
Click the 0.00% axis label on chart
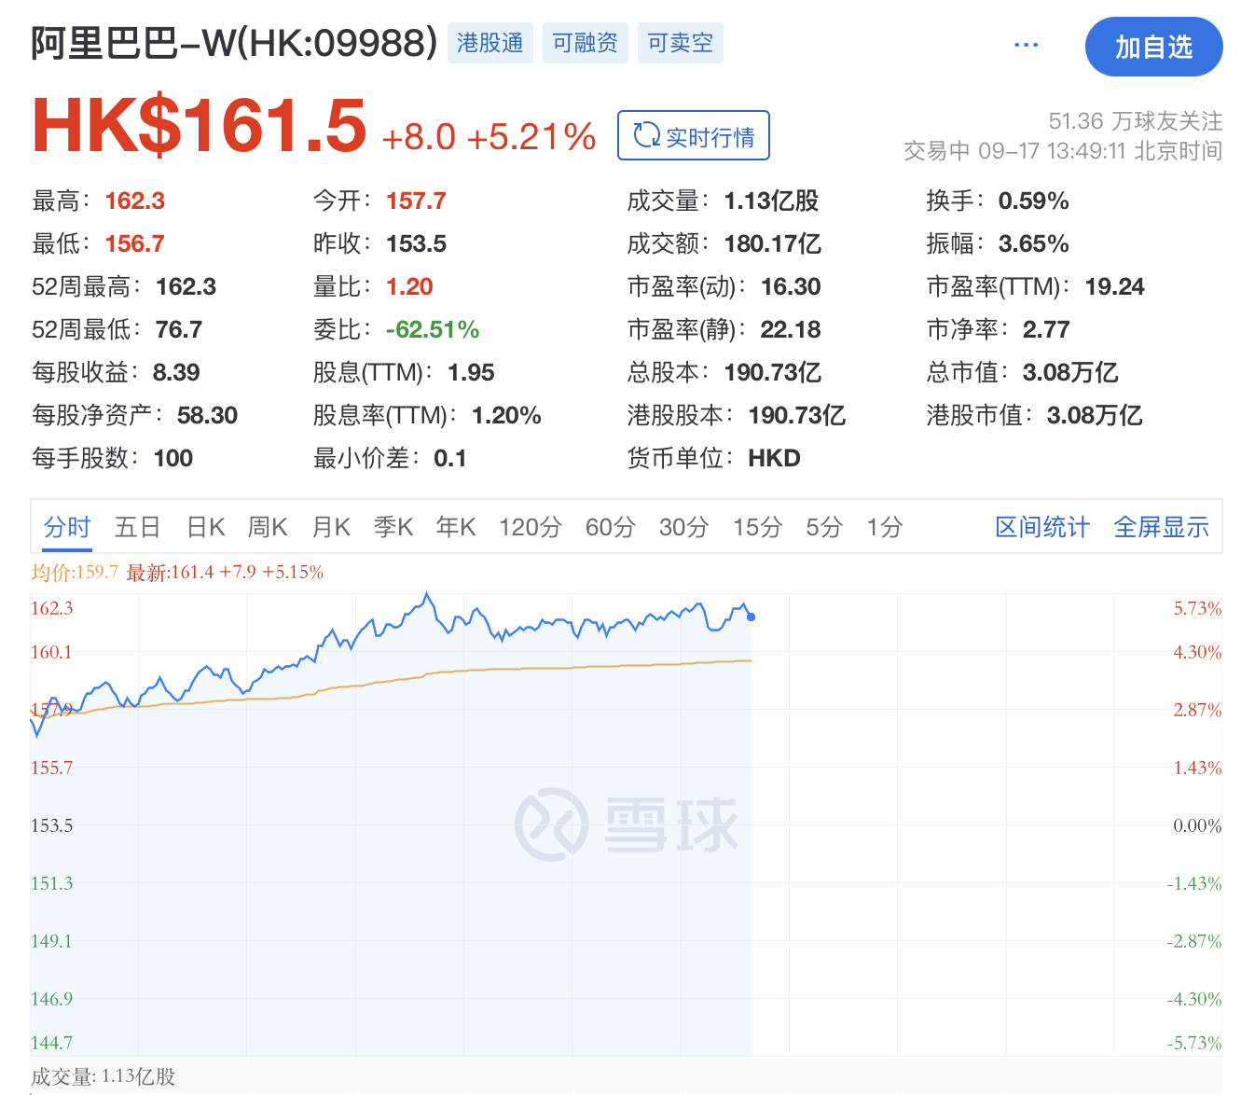tap(1197, 825)
